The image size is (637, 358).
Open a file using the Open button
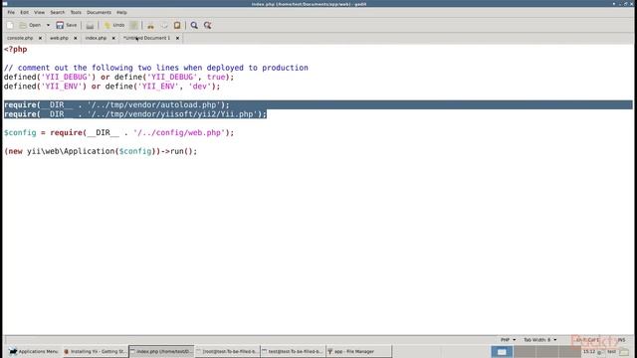coord(31,25)
